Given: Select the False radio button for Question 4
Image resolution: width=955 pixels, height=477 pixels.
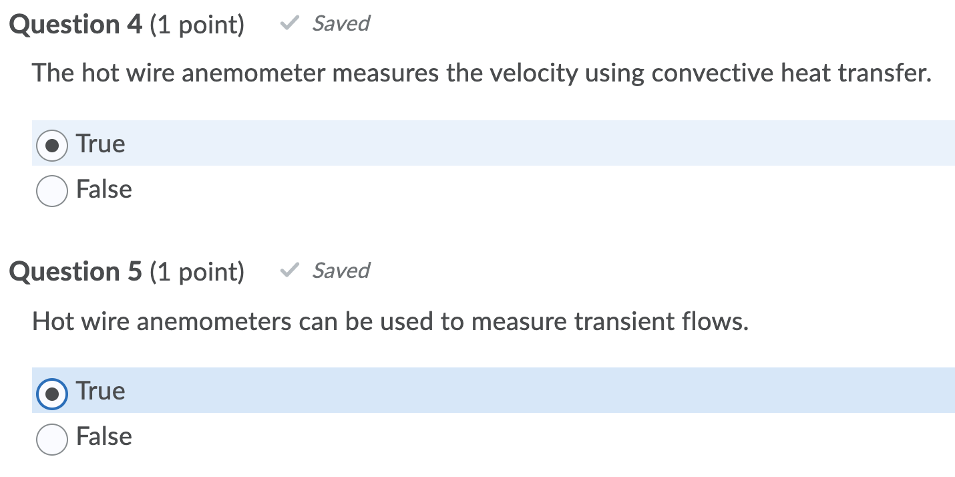Looking at the screenshot, I should click(x=52, y=190).
